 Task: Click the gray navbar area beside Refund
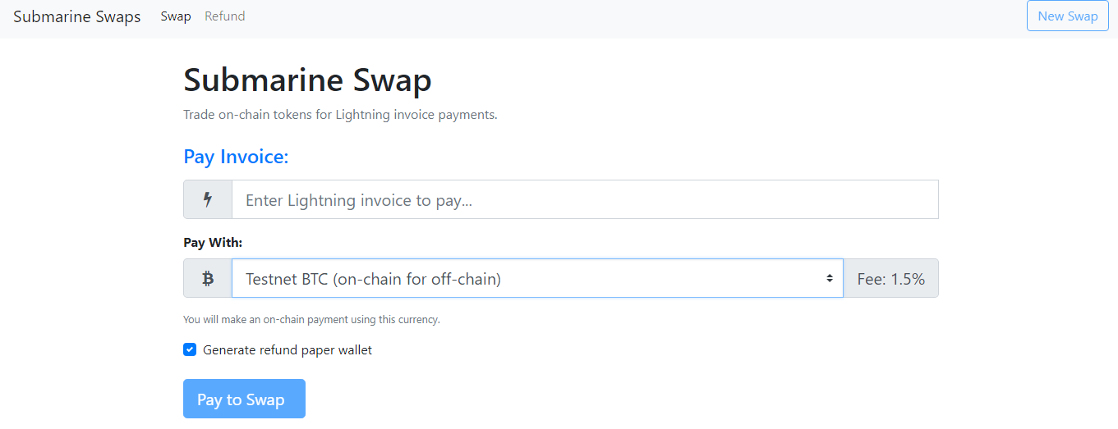click(x=633, y=16)
